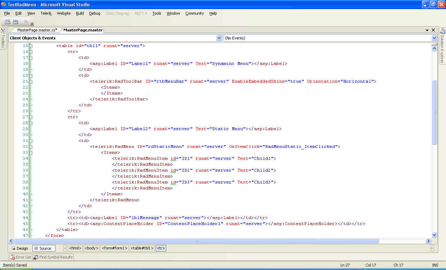Open the Window menu
The height and width of the screenshot is (270, 446).
pyautogui.click(x=173, y=13)
